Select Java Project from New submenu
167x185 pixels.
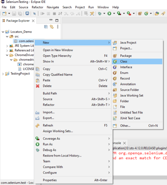click(x=137, y=43)
